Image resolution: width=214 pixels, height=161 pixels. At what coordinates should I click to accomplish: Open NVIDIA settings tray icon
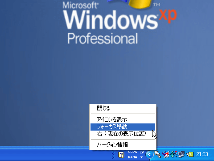point(190,154)
